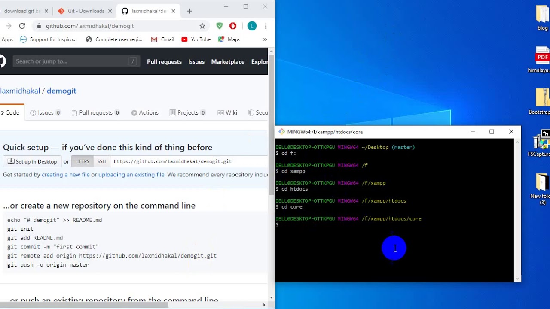This screenshot has height=309, width=550.
Task: Close the laxmidhakal/demogit tab
Action: (173, 11)
